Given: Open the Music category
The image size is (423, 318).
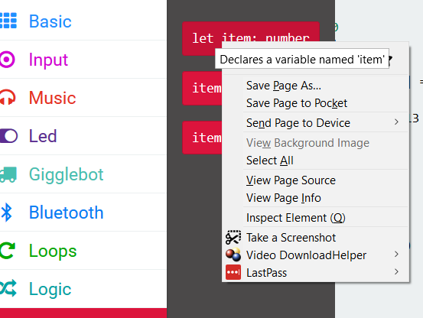Looking at the screenshot, I should point(83,98).
